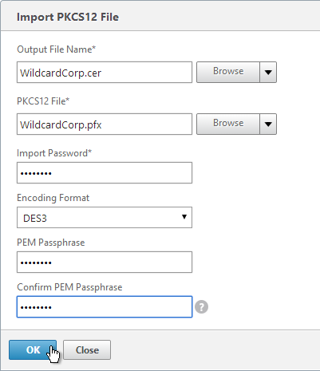320x371 pixels.
Task: Click the PKCS12 File label text
Action: click(x=43, y=101)
